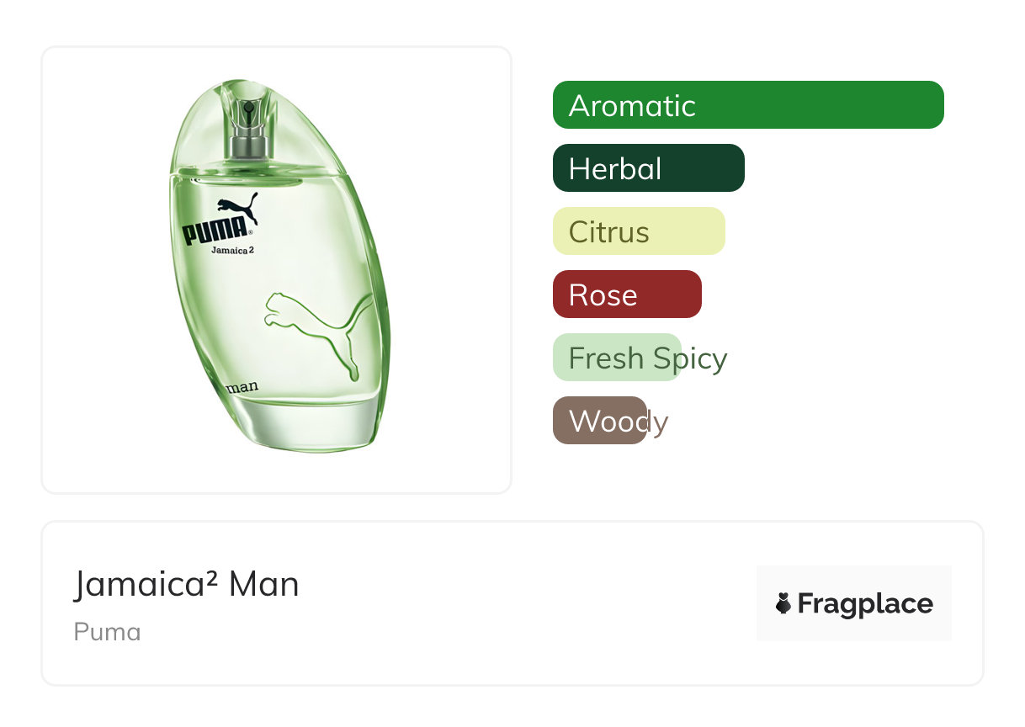The height and width of the screenshot is (727, 1025).
Task: Click the black leaping cat above PUMA text
Action: click(237, 207)
